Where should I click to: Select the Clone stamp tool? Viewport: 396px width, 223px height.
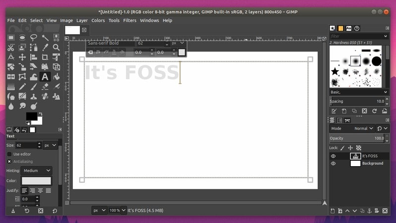[x=34, y=96]
